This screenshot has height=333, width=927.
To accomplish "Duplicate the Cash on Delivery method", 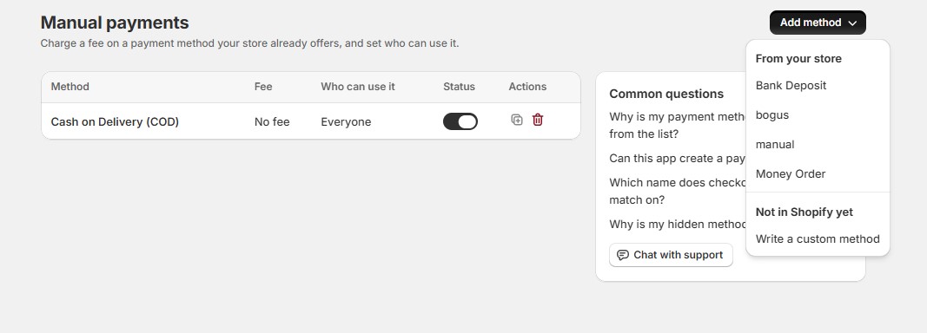I will pos(517,120).
